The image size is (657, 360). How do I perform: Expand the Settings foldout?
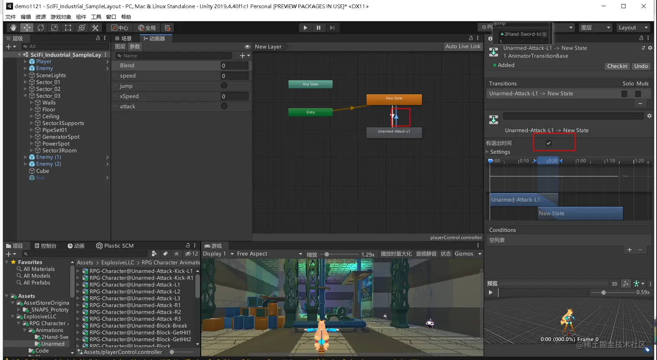point(488,152)
